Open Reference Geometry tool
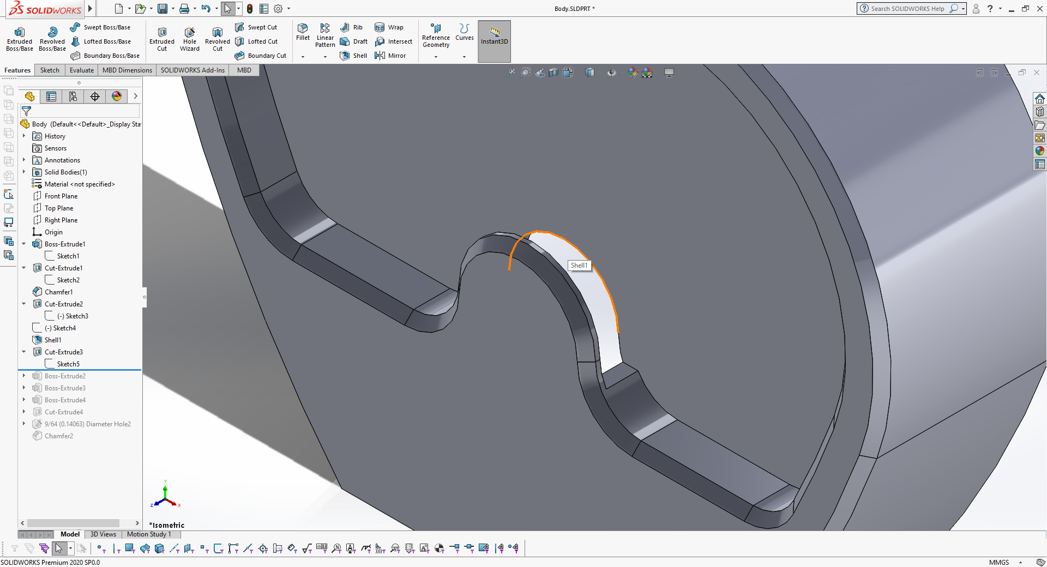The width and height of the screenshot is (1047, 567). (436, 35)
